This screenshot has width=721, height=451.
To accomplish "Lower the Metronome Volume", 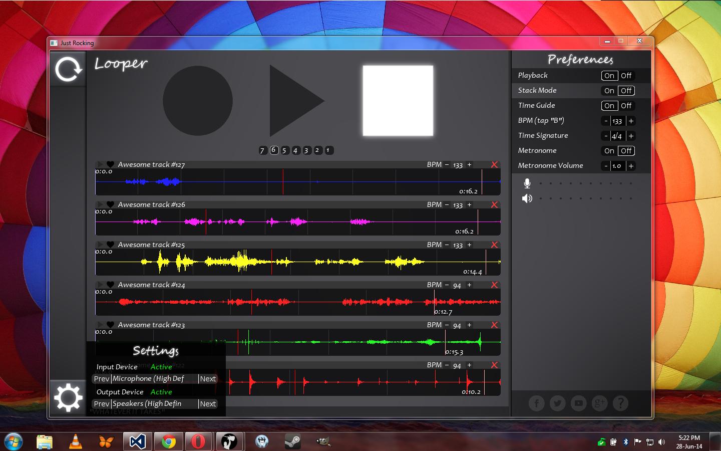I will point(606,166).
